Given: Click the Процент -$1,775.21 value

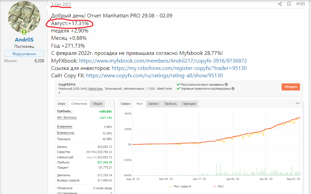Looking at the screenshot, I should [105, 168].
